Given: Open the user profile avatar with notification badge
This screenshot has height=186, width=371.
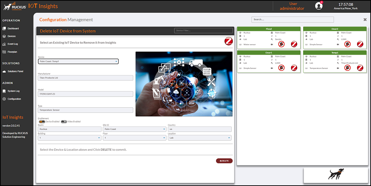Looking at the screenshot, I should [319, 6].
